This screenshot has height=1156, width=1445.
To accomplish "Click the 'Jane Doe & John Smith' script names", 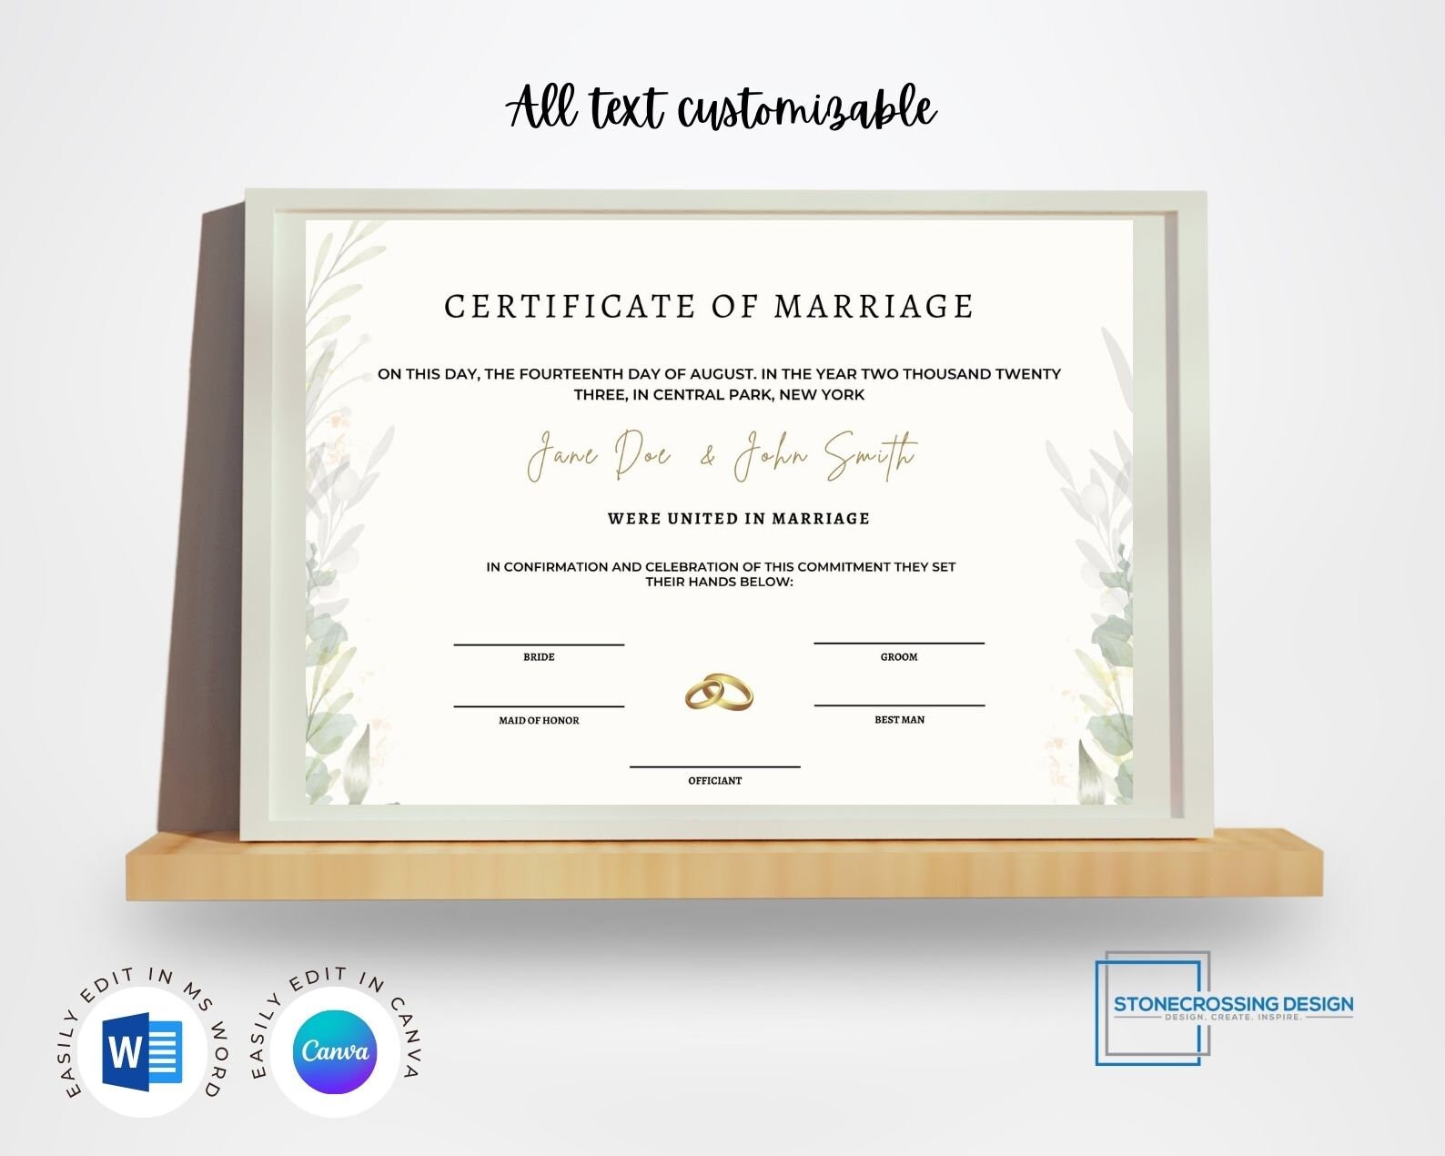I will point(722,456).
